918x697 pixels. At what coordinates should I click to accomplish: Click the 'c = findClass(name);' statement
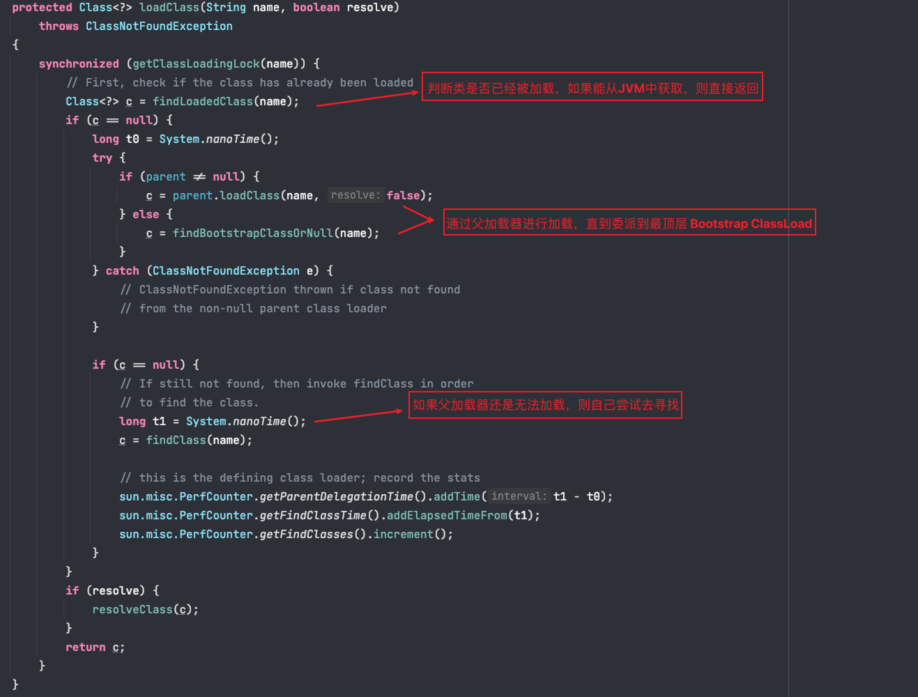186,441
